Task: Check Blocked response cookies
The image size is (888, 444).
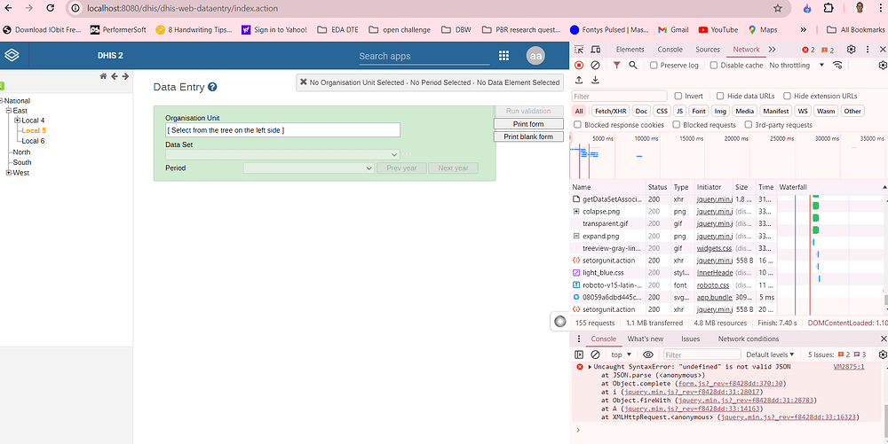Action: (x=578, y=125)
